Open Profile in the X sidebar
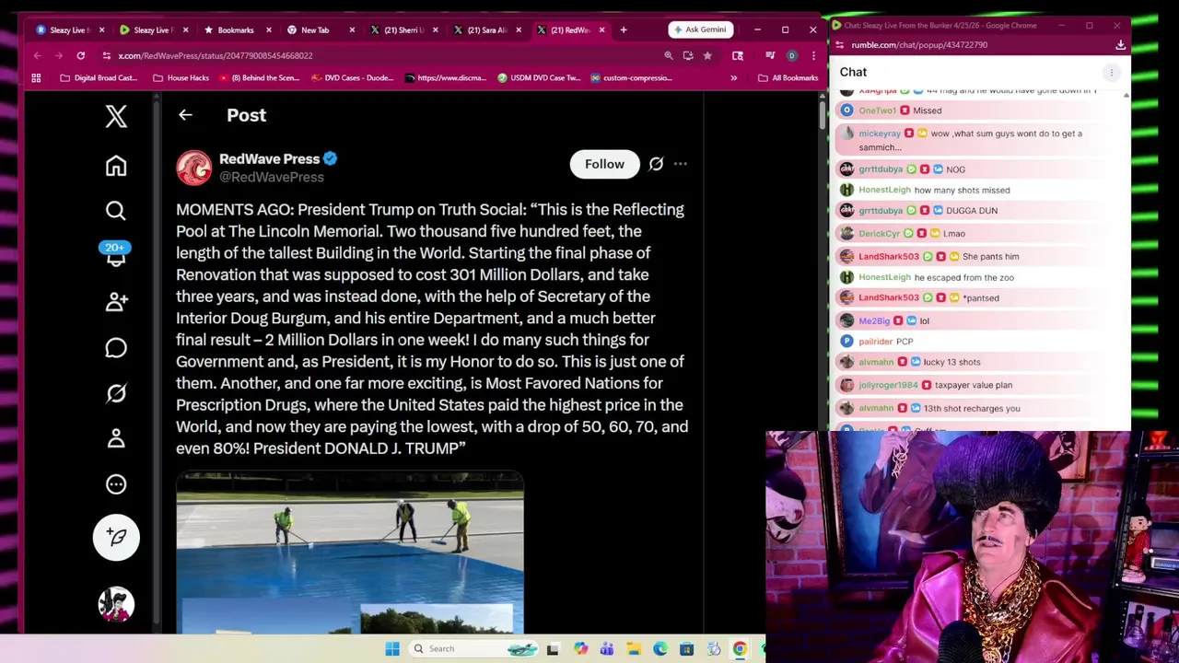Viewport: 1179px width, 663px height. tap(116, 438)
